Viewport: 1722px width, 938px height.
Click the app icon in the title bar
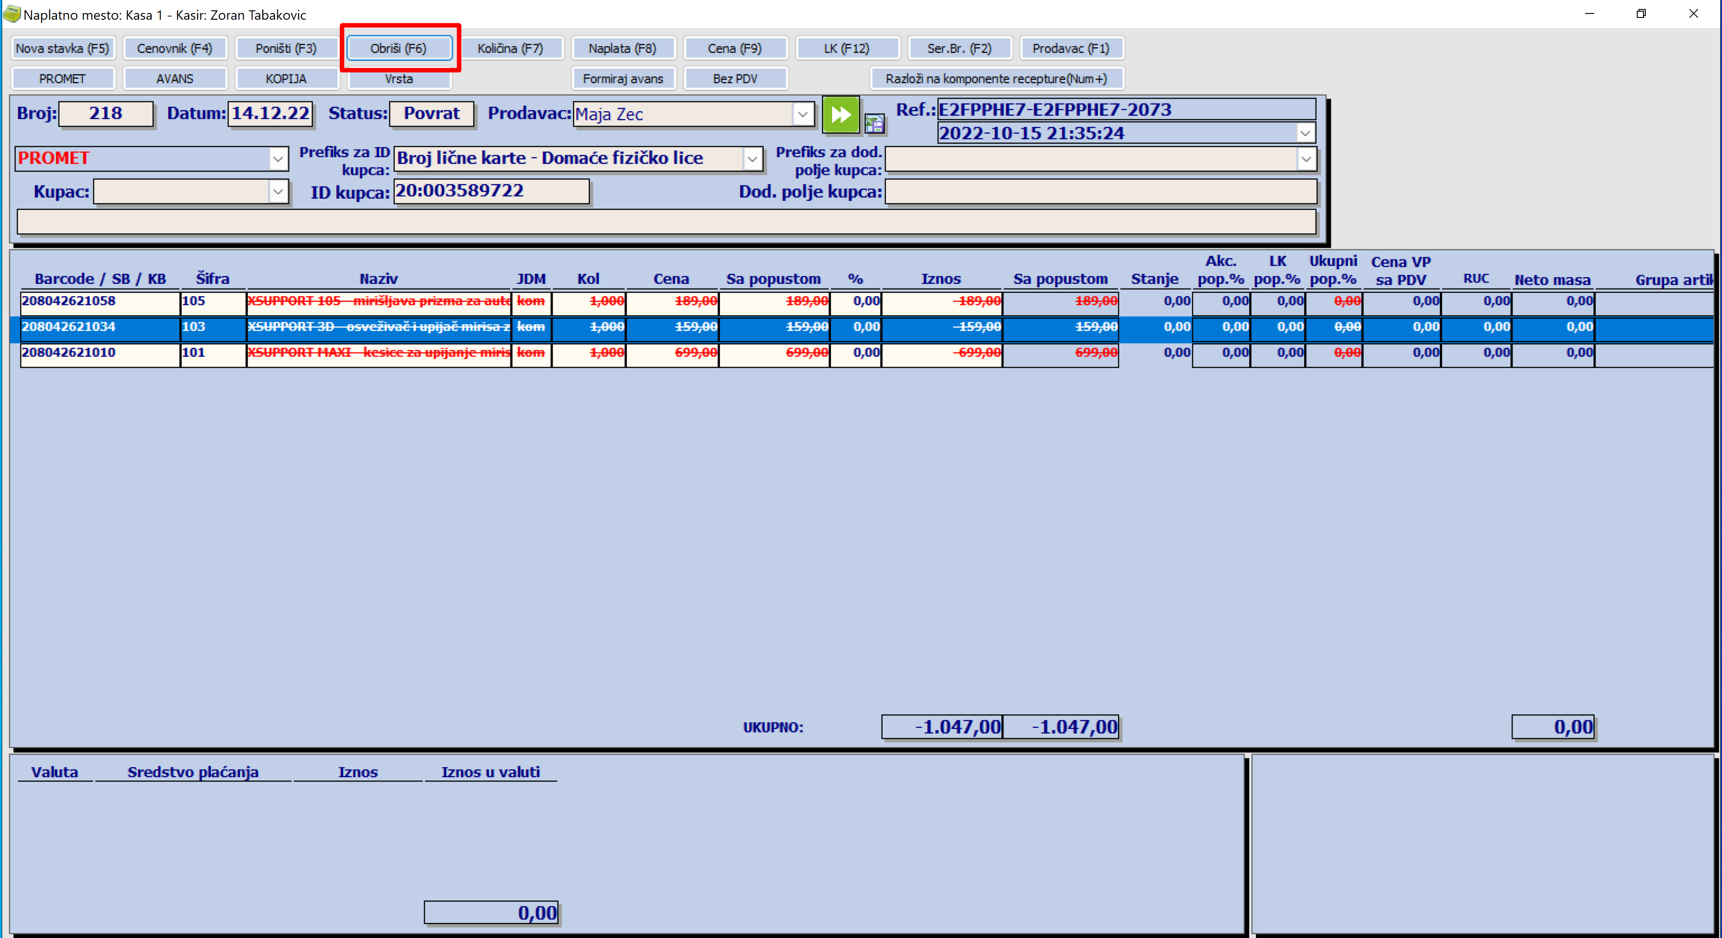coord(11,13)
